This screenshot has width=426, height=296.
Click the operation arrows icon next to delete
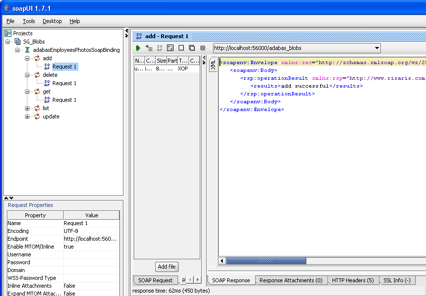click(37, 75)
